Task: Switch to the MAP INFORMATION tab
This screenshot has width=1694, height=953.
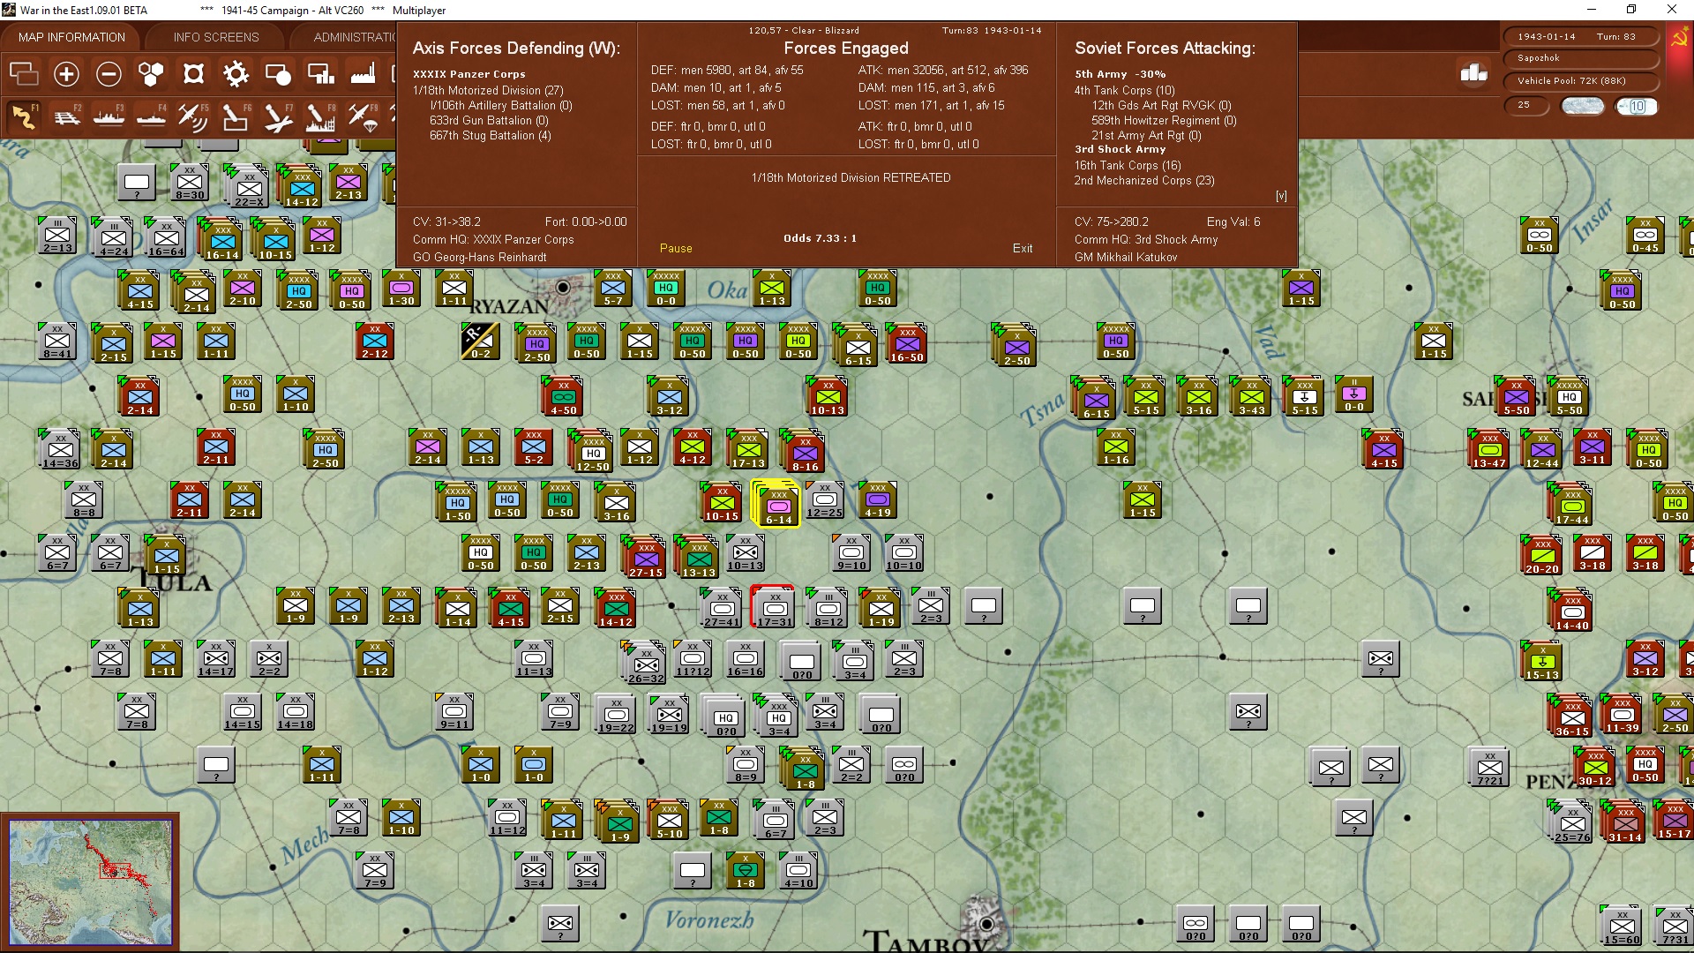Action: [x=71, y=37]
